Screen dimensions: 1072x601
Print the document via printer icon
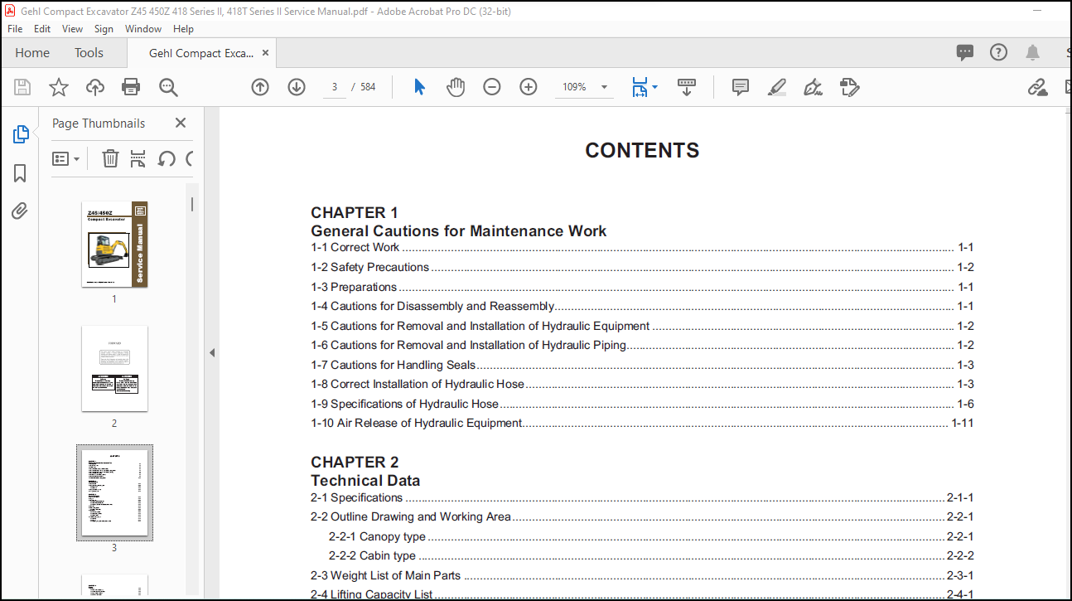coord(131,87)
